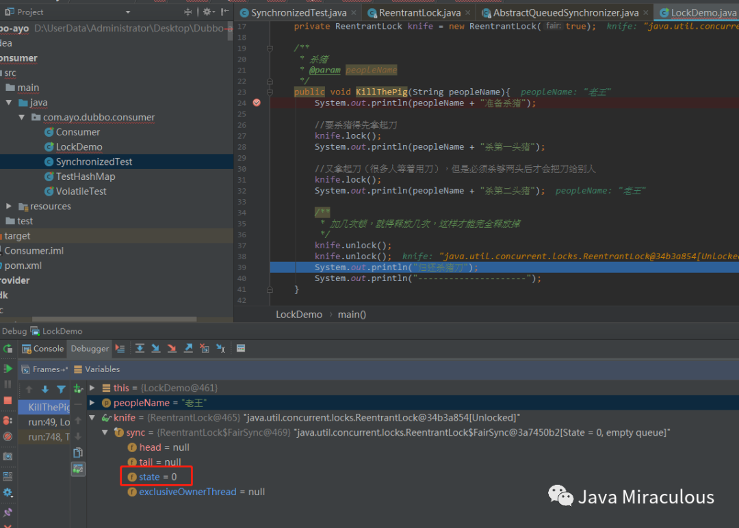
Task: Open Evaluate Expression calculator
Action: [241, 349]
